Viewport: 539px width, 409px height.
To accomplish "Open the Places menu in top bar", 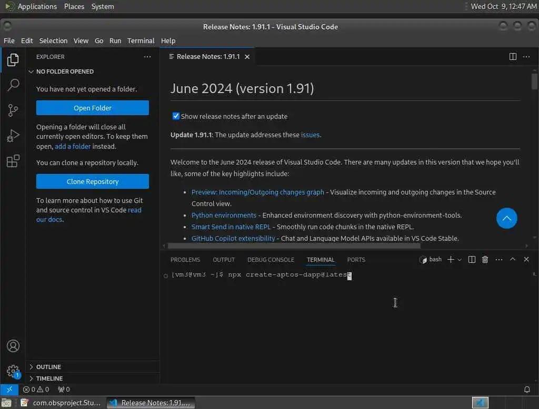I will pos(74,6).
